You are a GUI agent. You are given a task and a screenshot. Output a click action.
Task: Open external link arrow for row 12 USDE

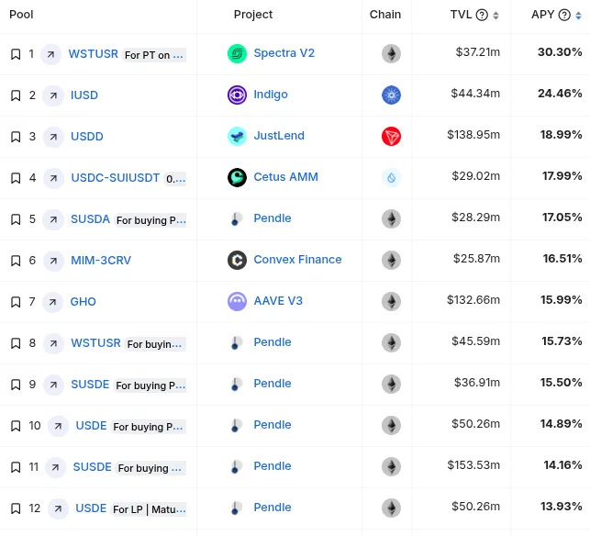pos(58,508)
